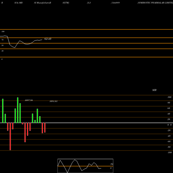The width and height of the screenshot is (173, 173).
Task: Click the mini oscillator chart thumbnail
Action: click(85, 166)
